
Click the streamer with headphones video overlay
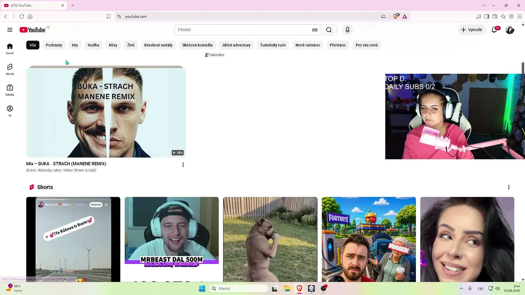click(x=455, y=116)
